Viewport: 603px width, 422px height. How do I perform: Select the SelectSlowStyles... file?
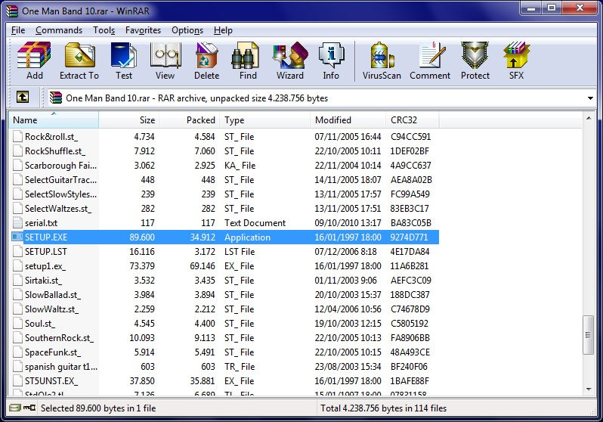60,194
